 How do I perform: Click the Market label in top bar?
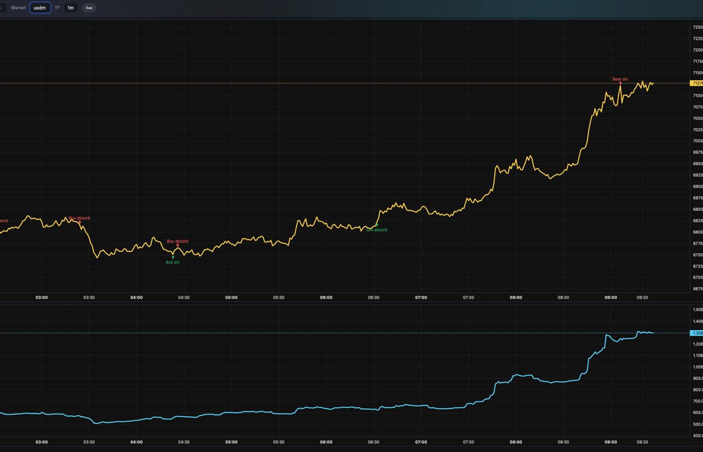pyautogui.click(x=18, y=8)
